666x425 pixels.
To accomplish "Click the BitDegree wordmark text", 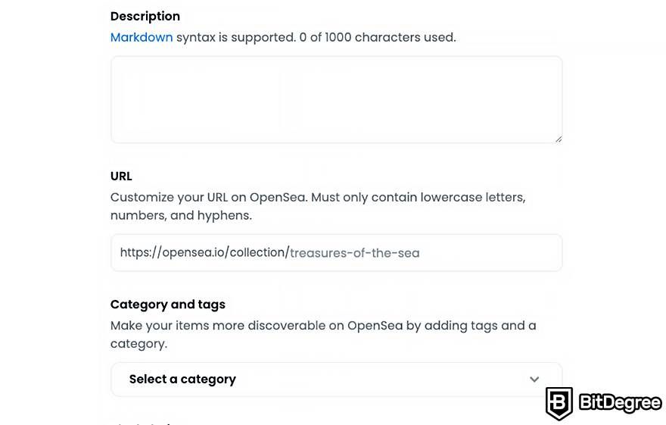I will (620, 402).
